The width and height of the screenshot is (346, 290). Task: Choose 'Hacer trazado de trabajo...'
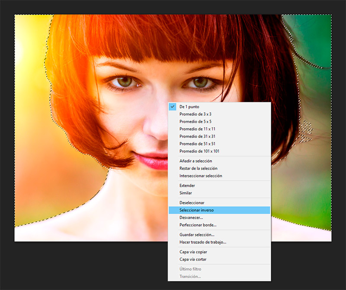tap(202, 242)
